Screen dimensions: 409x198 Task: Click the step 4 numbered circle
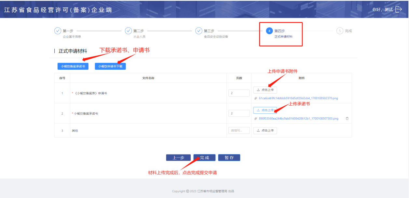click(269, 31)
